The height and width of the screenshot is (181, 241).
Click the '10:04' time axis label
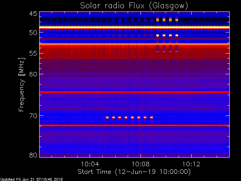pos(90,164)
